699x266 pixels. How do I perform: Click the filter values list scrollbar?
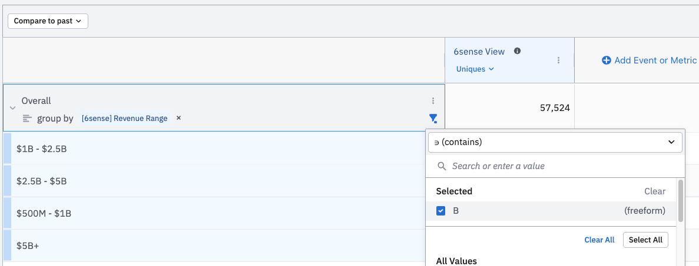click(681, 201)
